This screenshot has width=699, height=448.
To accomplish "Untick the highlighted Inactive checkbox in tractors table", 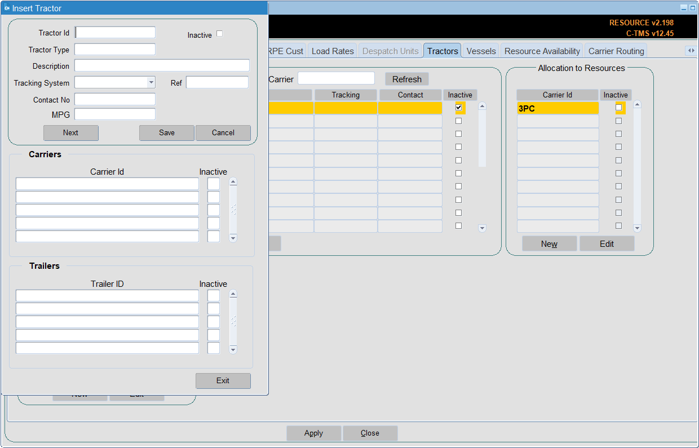I will pos(459,108).
